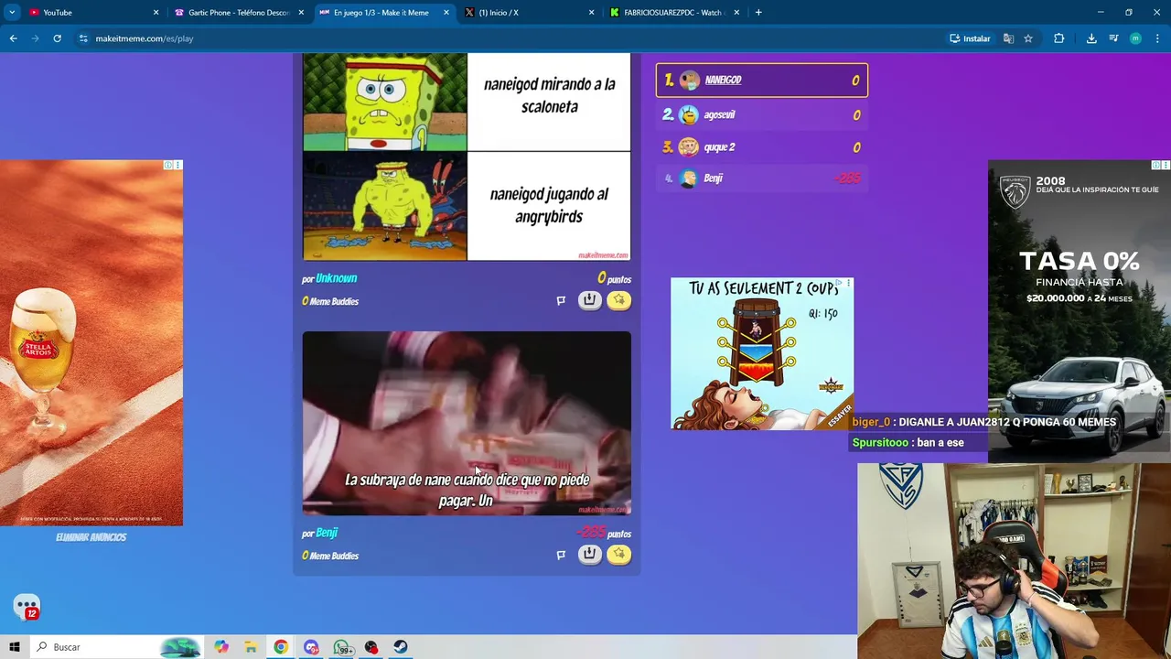Open Copilot from the taskbar
Image resolution: width=1171 pixels, height=659 pixels.
click(221, 647)
